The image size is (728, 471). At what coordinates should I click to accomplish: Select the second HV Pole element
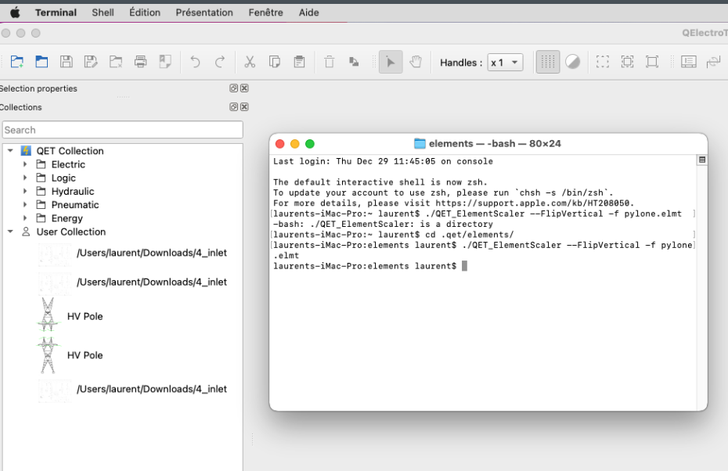[85, 355]
